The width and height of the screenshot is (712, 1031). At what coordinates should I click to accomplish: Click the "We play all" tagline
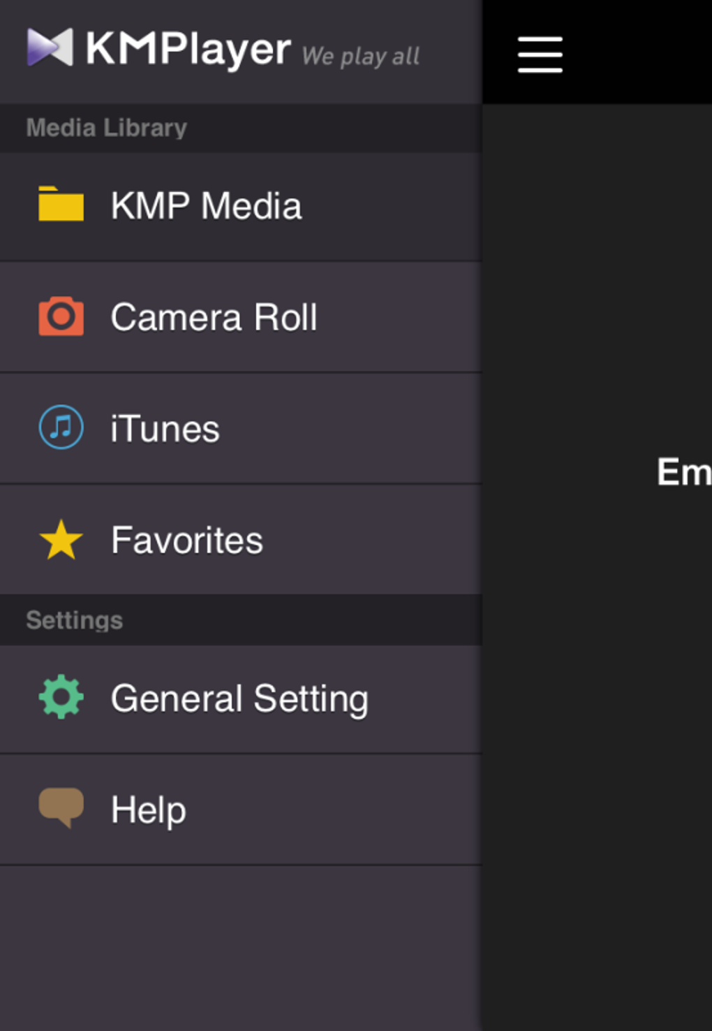(360, 56)
